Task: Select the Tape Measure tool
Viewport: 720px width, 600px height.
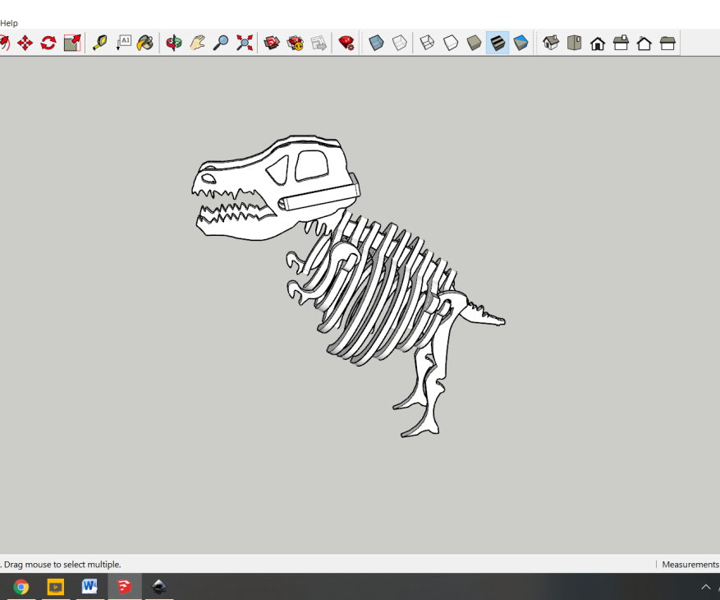Action: (99, 43)
